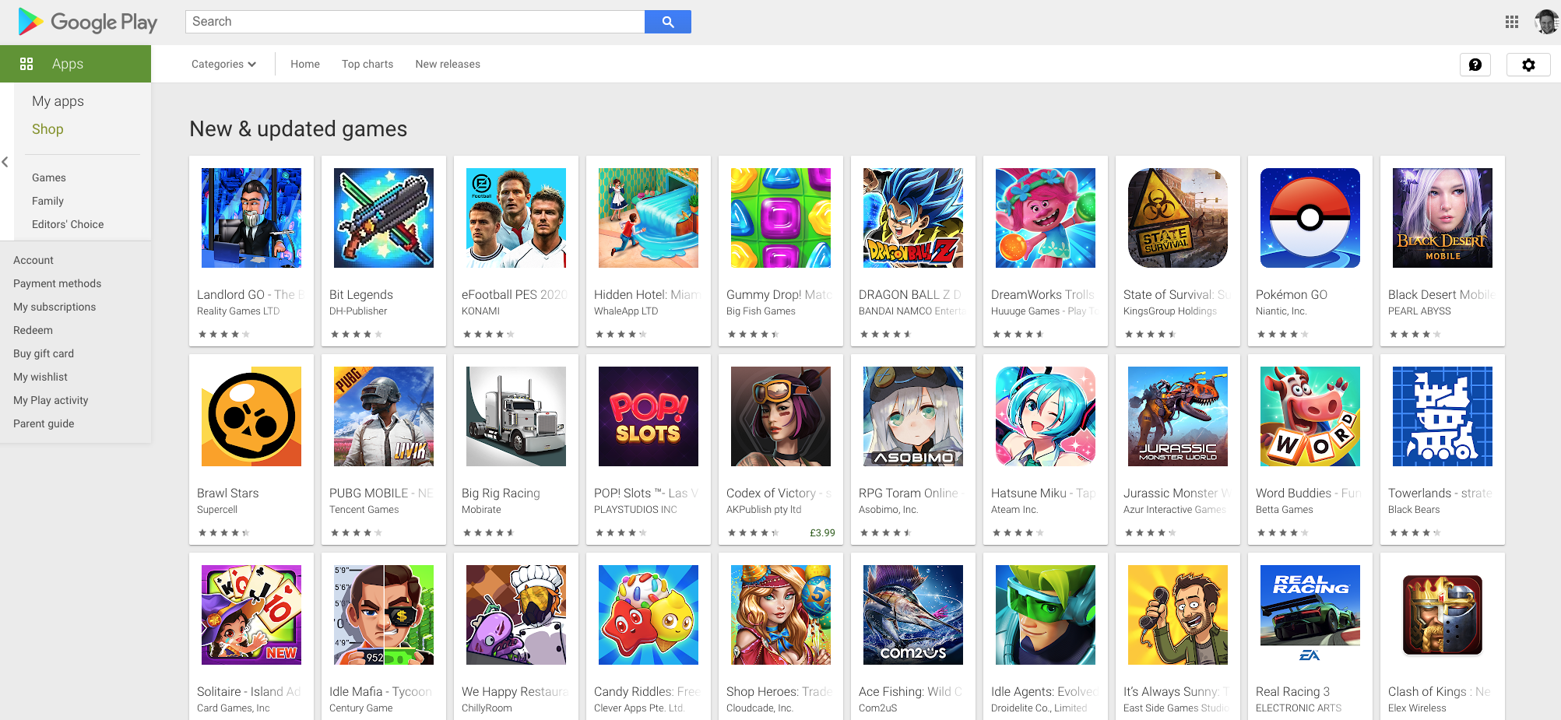Viewport: 1561px width, 720px height.
Task: Open My wishlist link
Action: pyautogui.click(x=40, y=377)
